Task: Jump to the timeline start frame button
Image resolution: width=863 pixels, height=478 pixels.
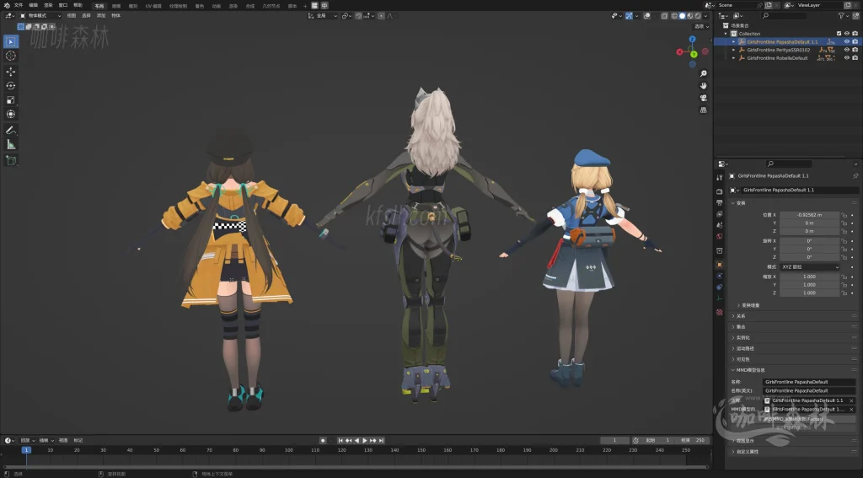Action: tap(340, 441)
